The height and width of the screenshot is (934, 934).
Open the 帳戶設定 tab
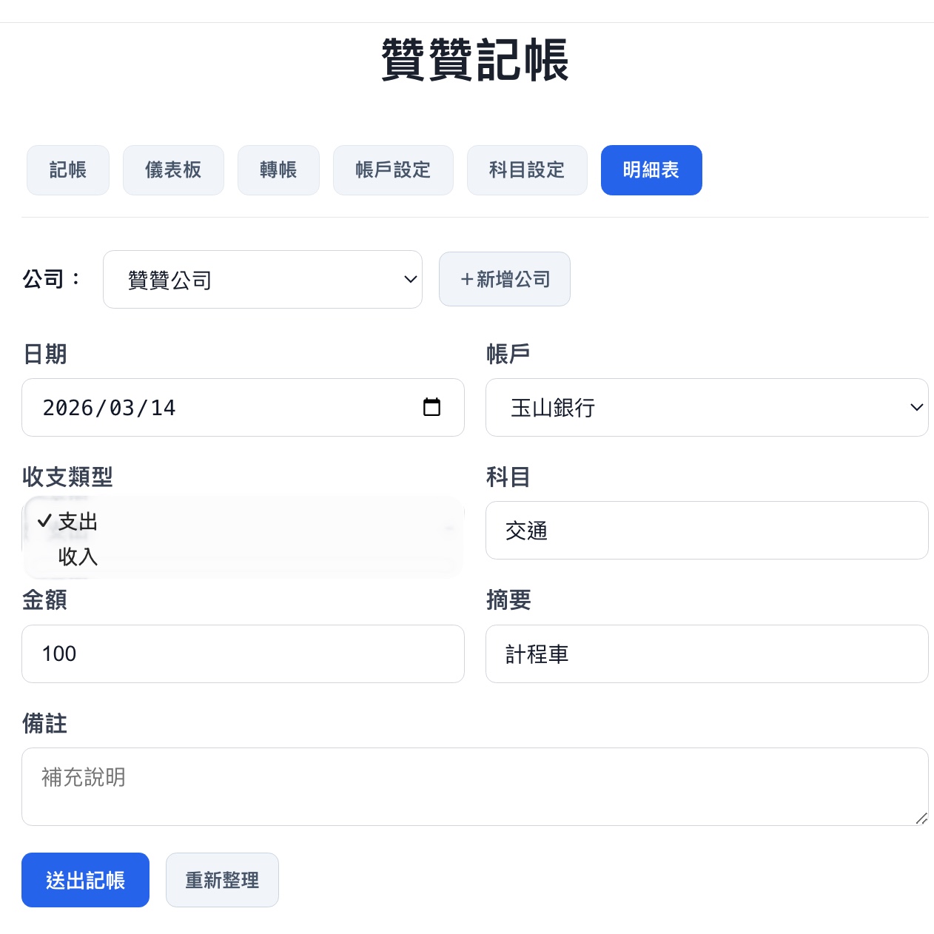(x=393, y=170)
